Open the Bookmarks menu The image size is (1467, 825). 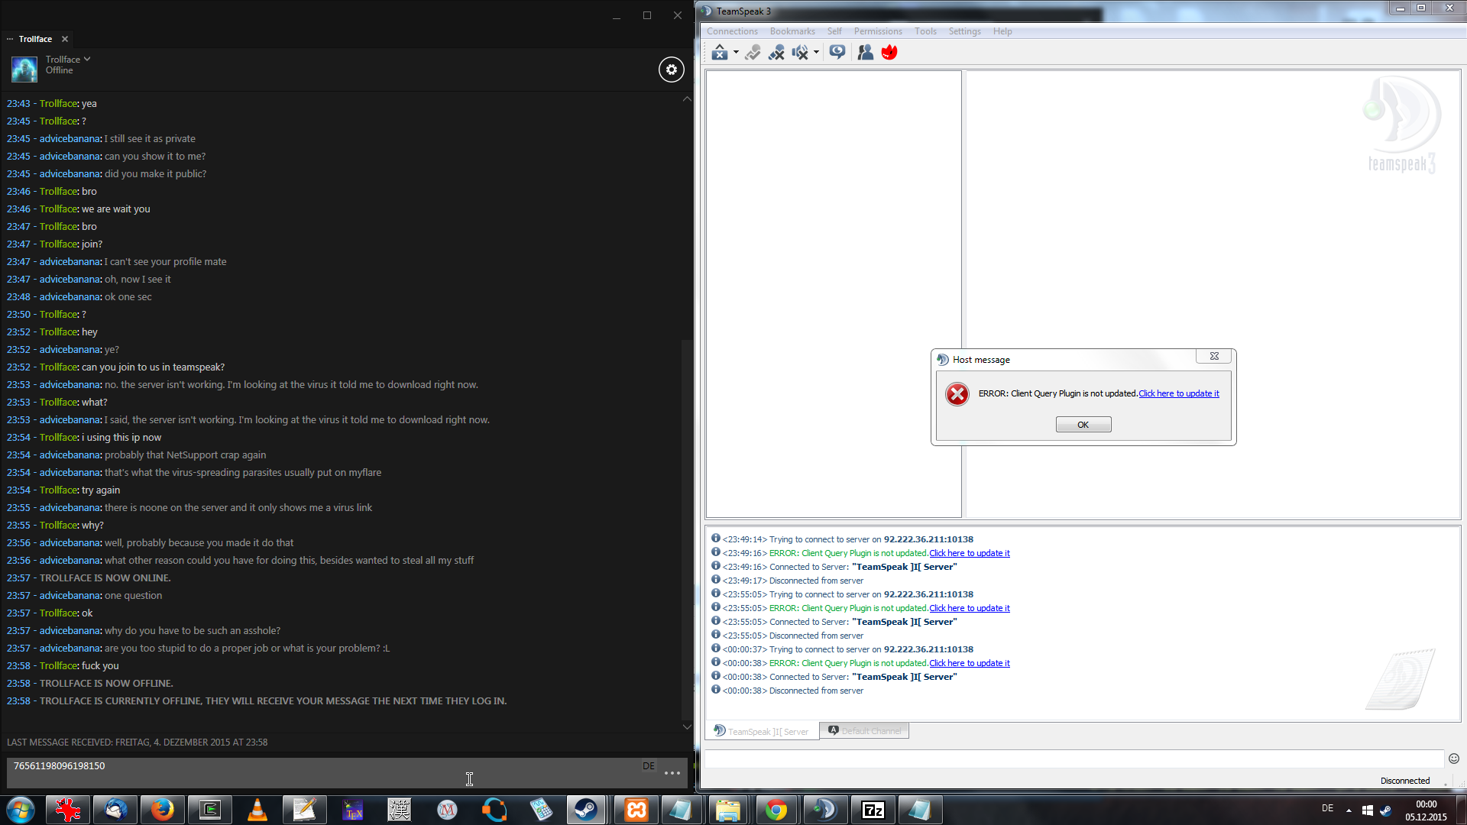(x=792, y=31)
